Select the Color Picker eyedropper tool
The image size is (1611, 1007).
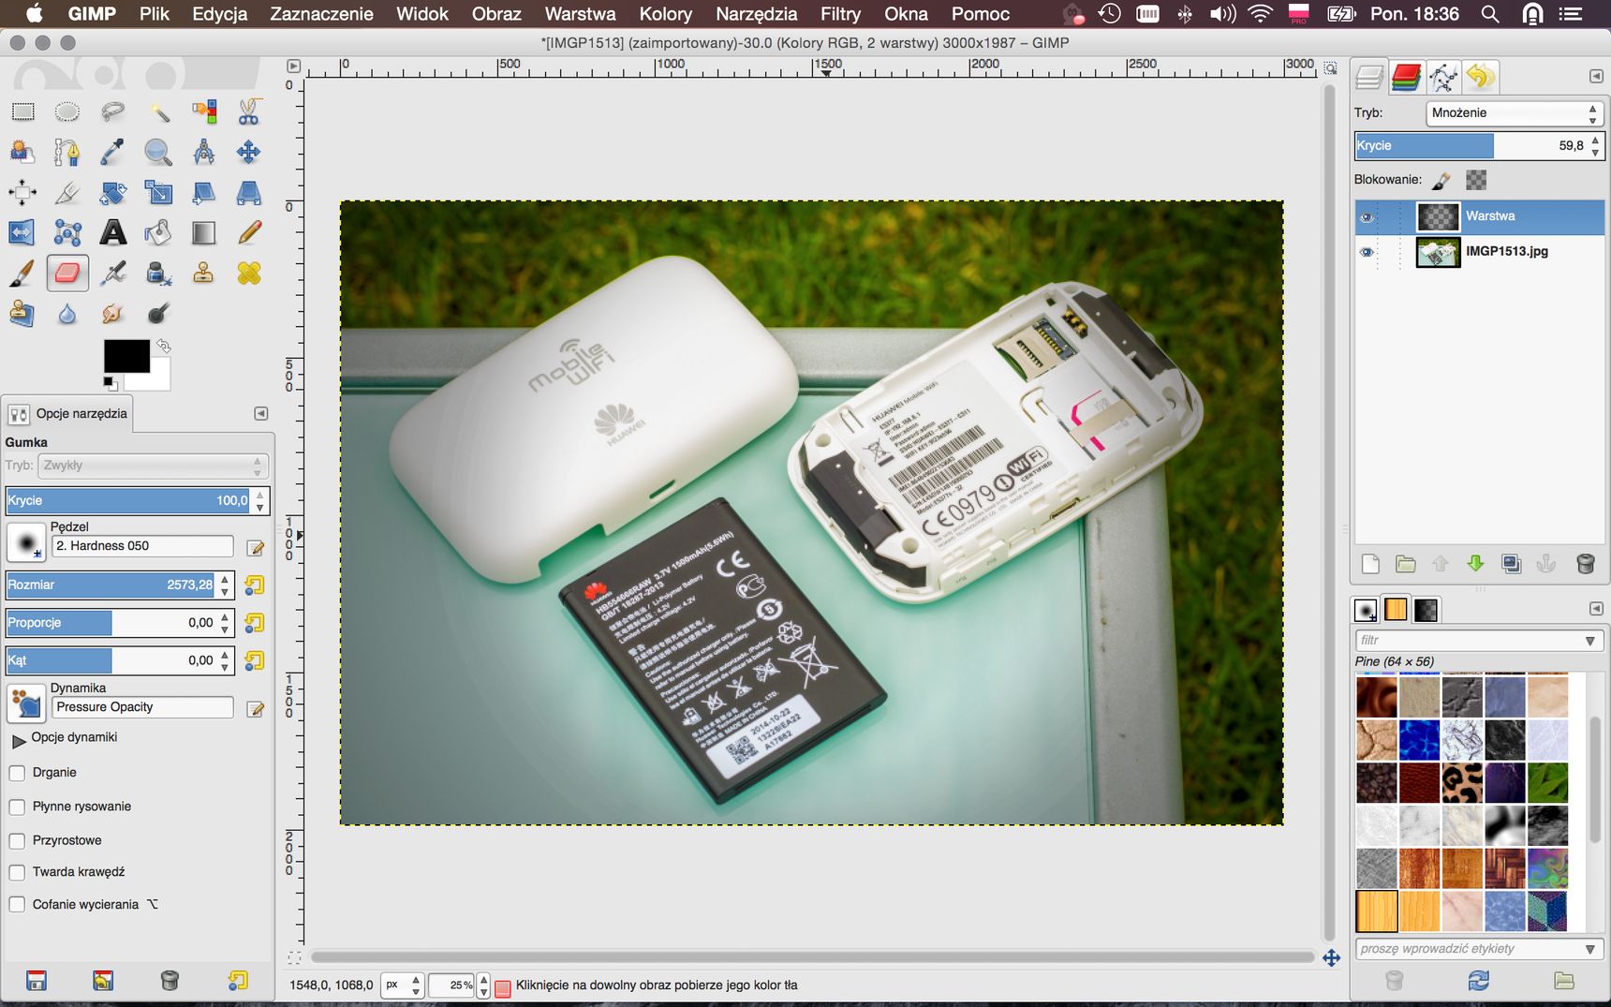pos(113,152)
